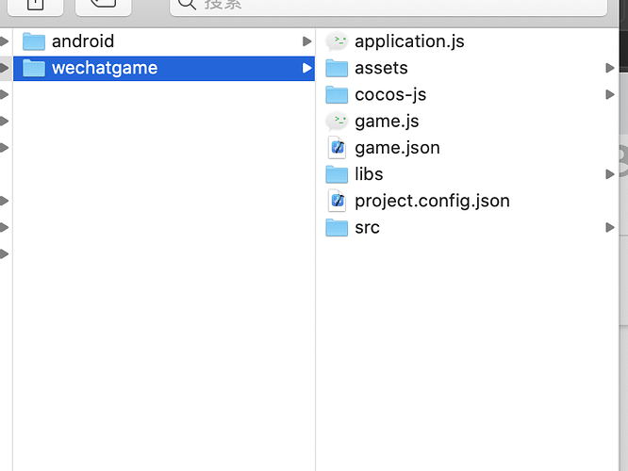Viewport: 628px width, 471px height.
Task: Expand the libs folder arrow
Action: coord(610,174)
